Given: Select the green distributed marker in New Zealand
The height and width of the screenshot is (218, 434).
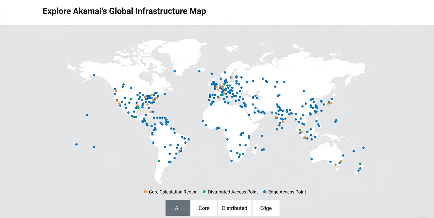Looking at the screenshot, I should point(360,163).
